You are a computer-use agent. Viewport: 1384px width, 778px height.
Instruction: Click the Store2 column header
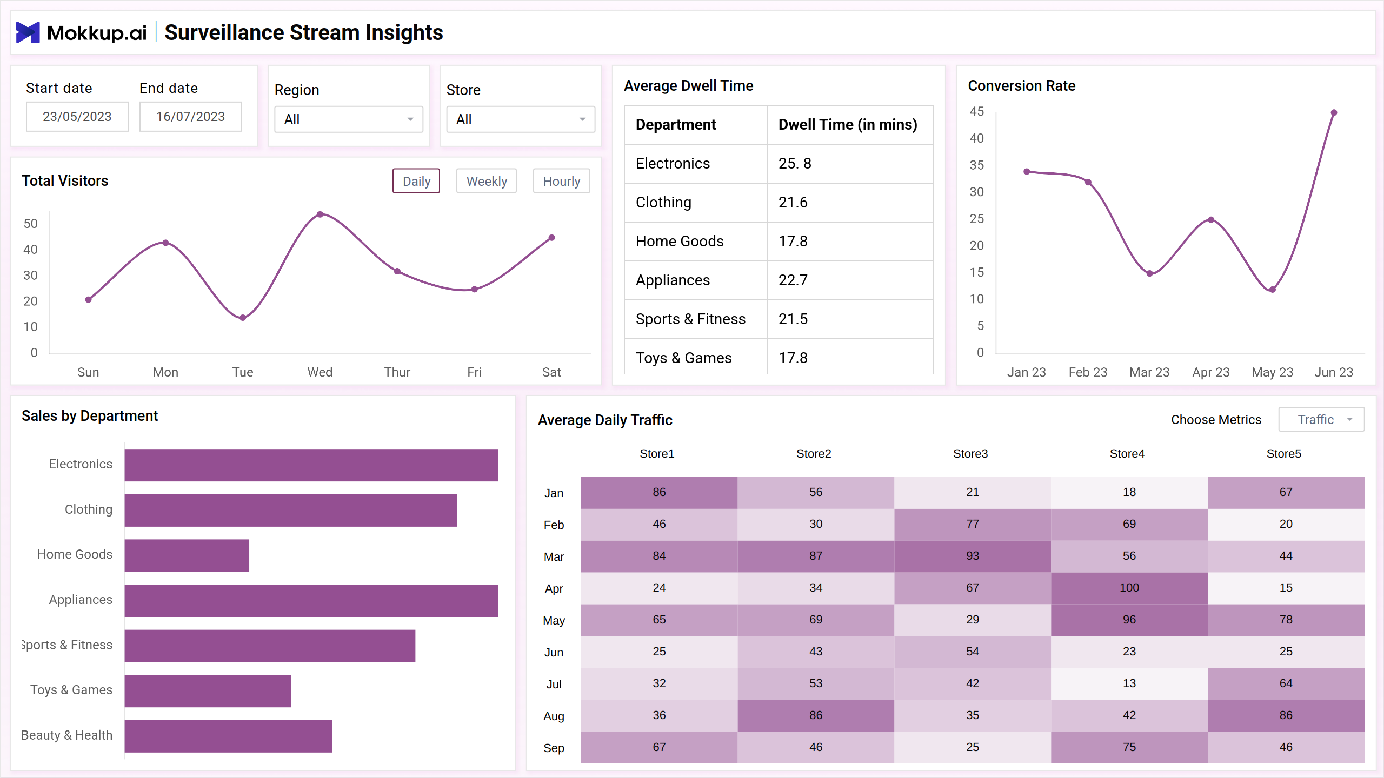(814, 454)
